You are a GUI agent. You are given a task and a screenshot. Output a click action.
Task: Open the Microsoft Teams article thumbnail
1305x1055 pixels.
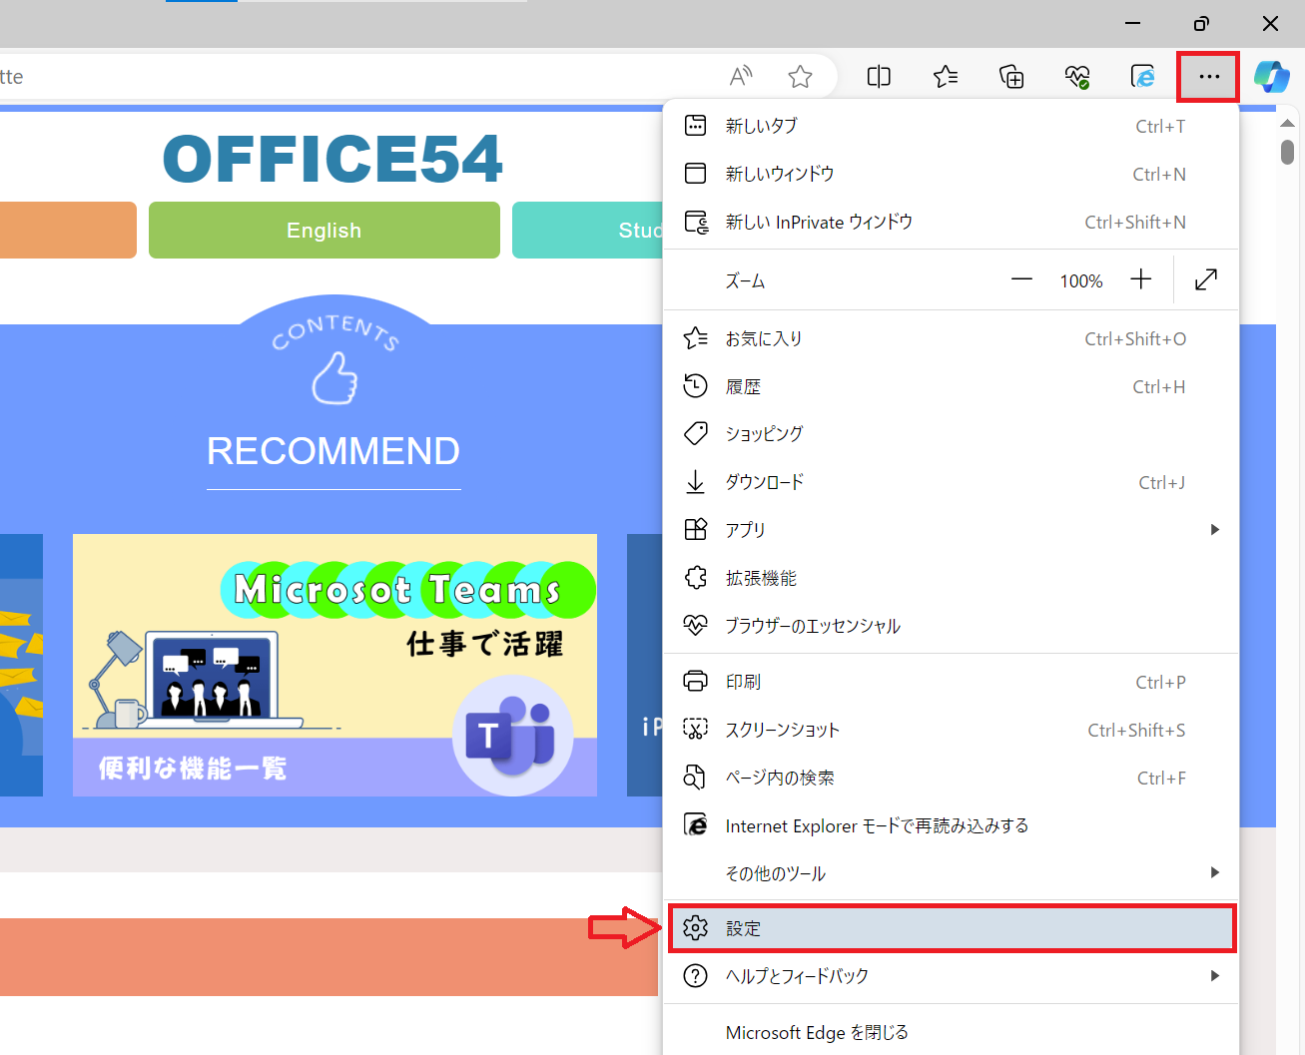pyautogui.click(x=334, y=665)
